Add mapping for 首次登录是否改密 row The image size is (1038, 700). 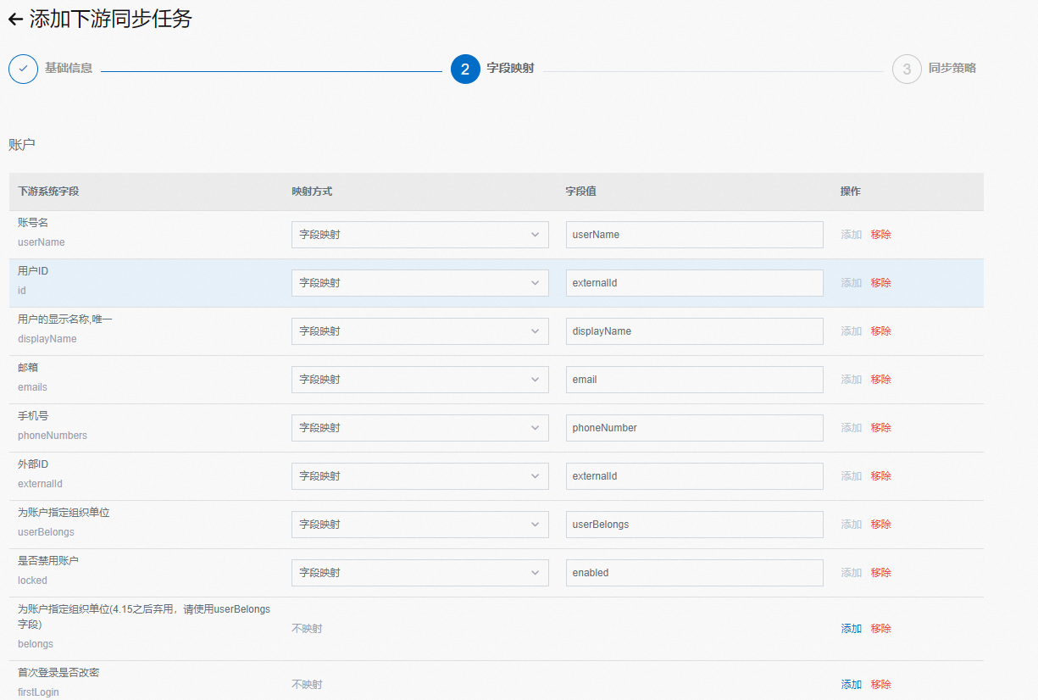(x=851, y=685)
